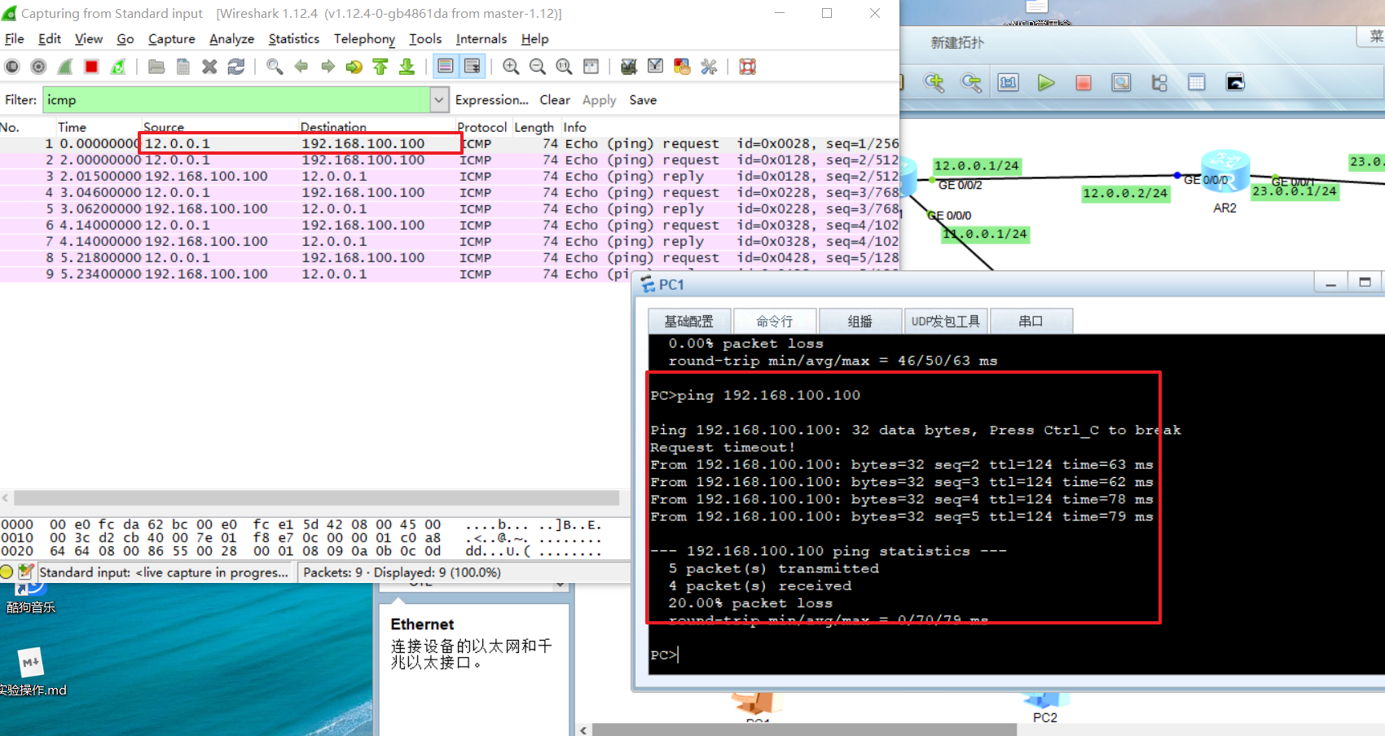The width and height of the screenshot is (1385, 736).
Task: Open the 基础配置 tab in PC1
Action: click(688, 322)
